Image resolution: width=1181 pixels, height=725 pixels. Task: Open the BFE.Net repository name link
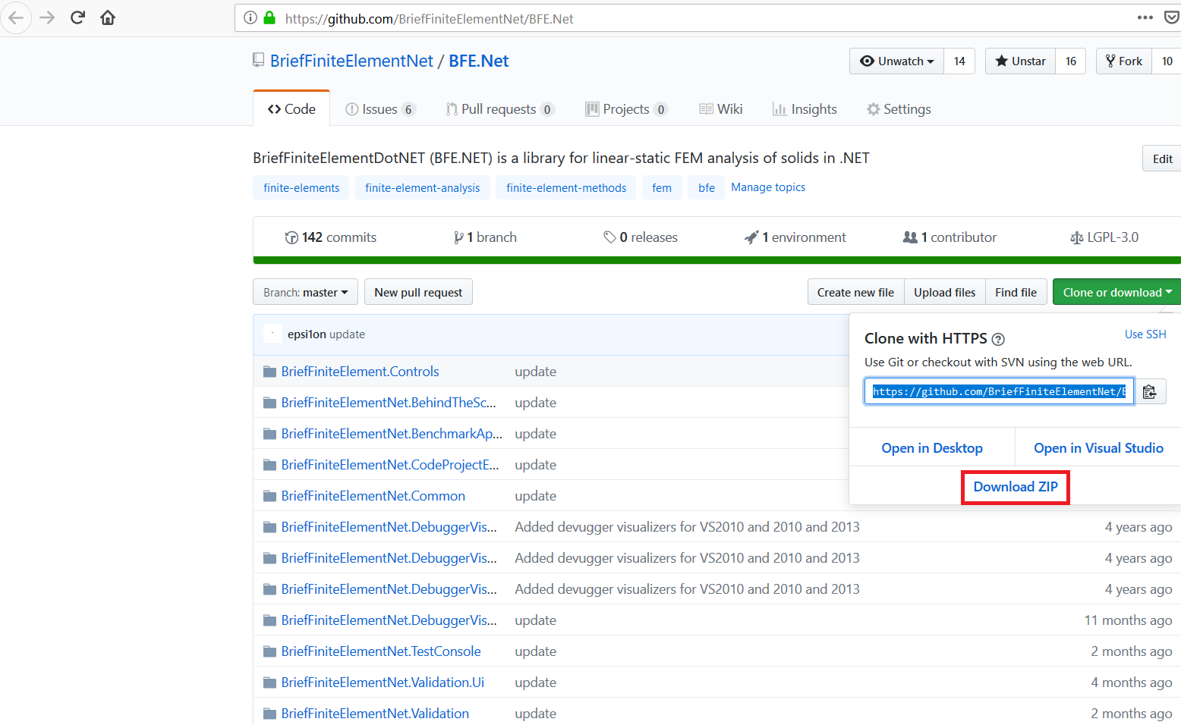coord(479,61)
